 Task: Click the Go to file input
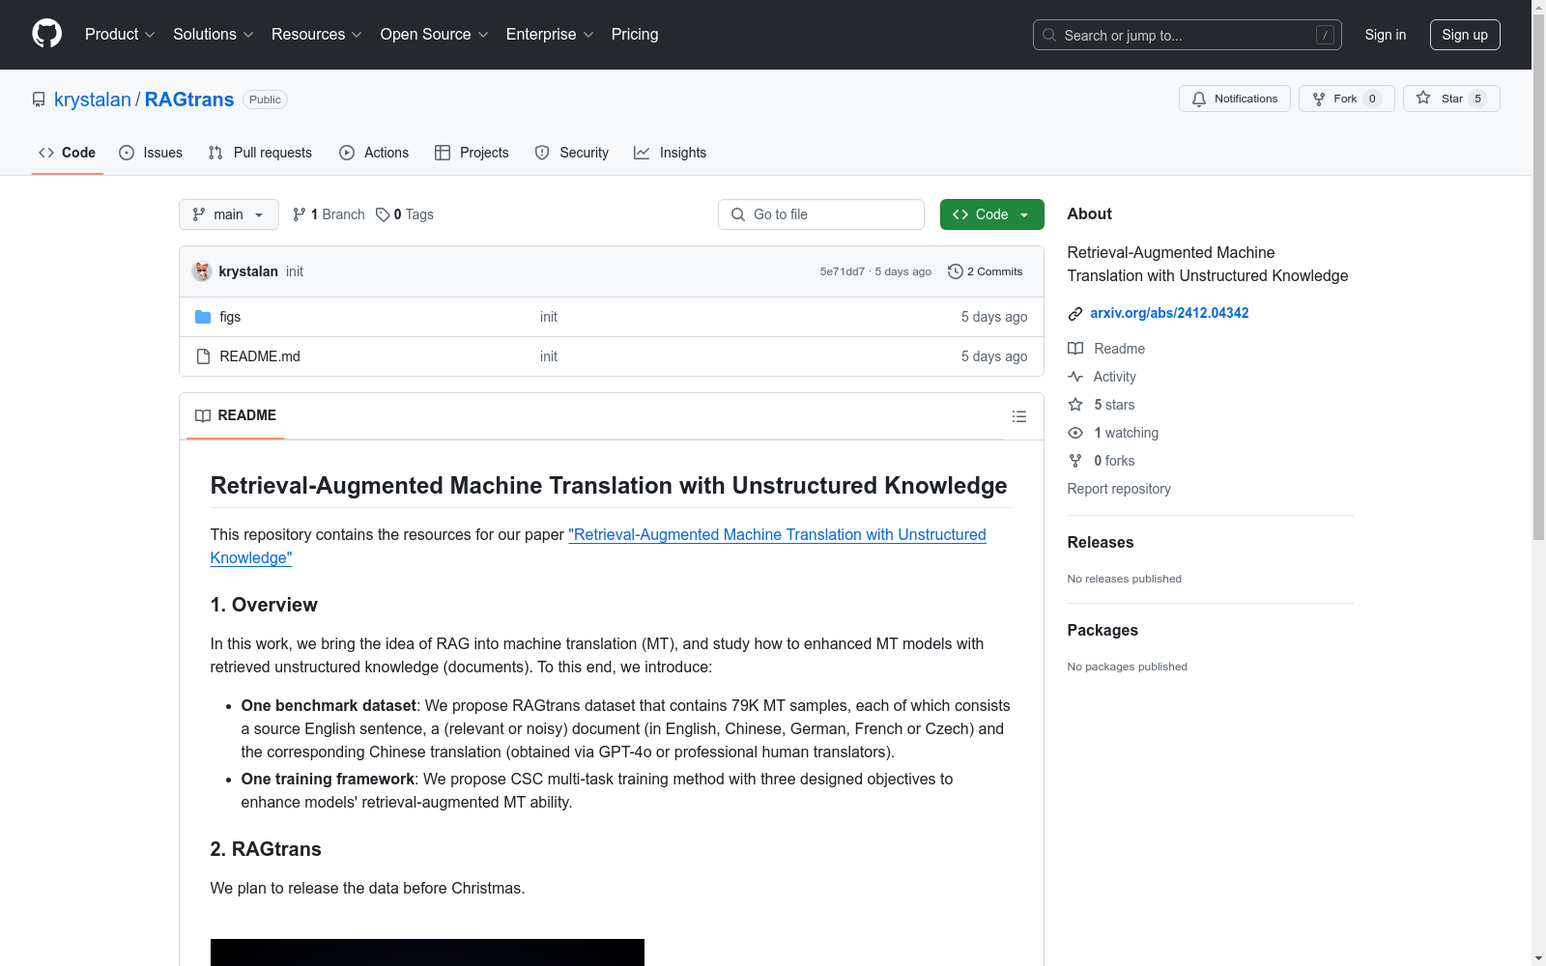(x=821, y=214)
